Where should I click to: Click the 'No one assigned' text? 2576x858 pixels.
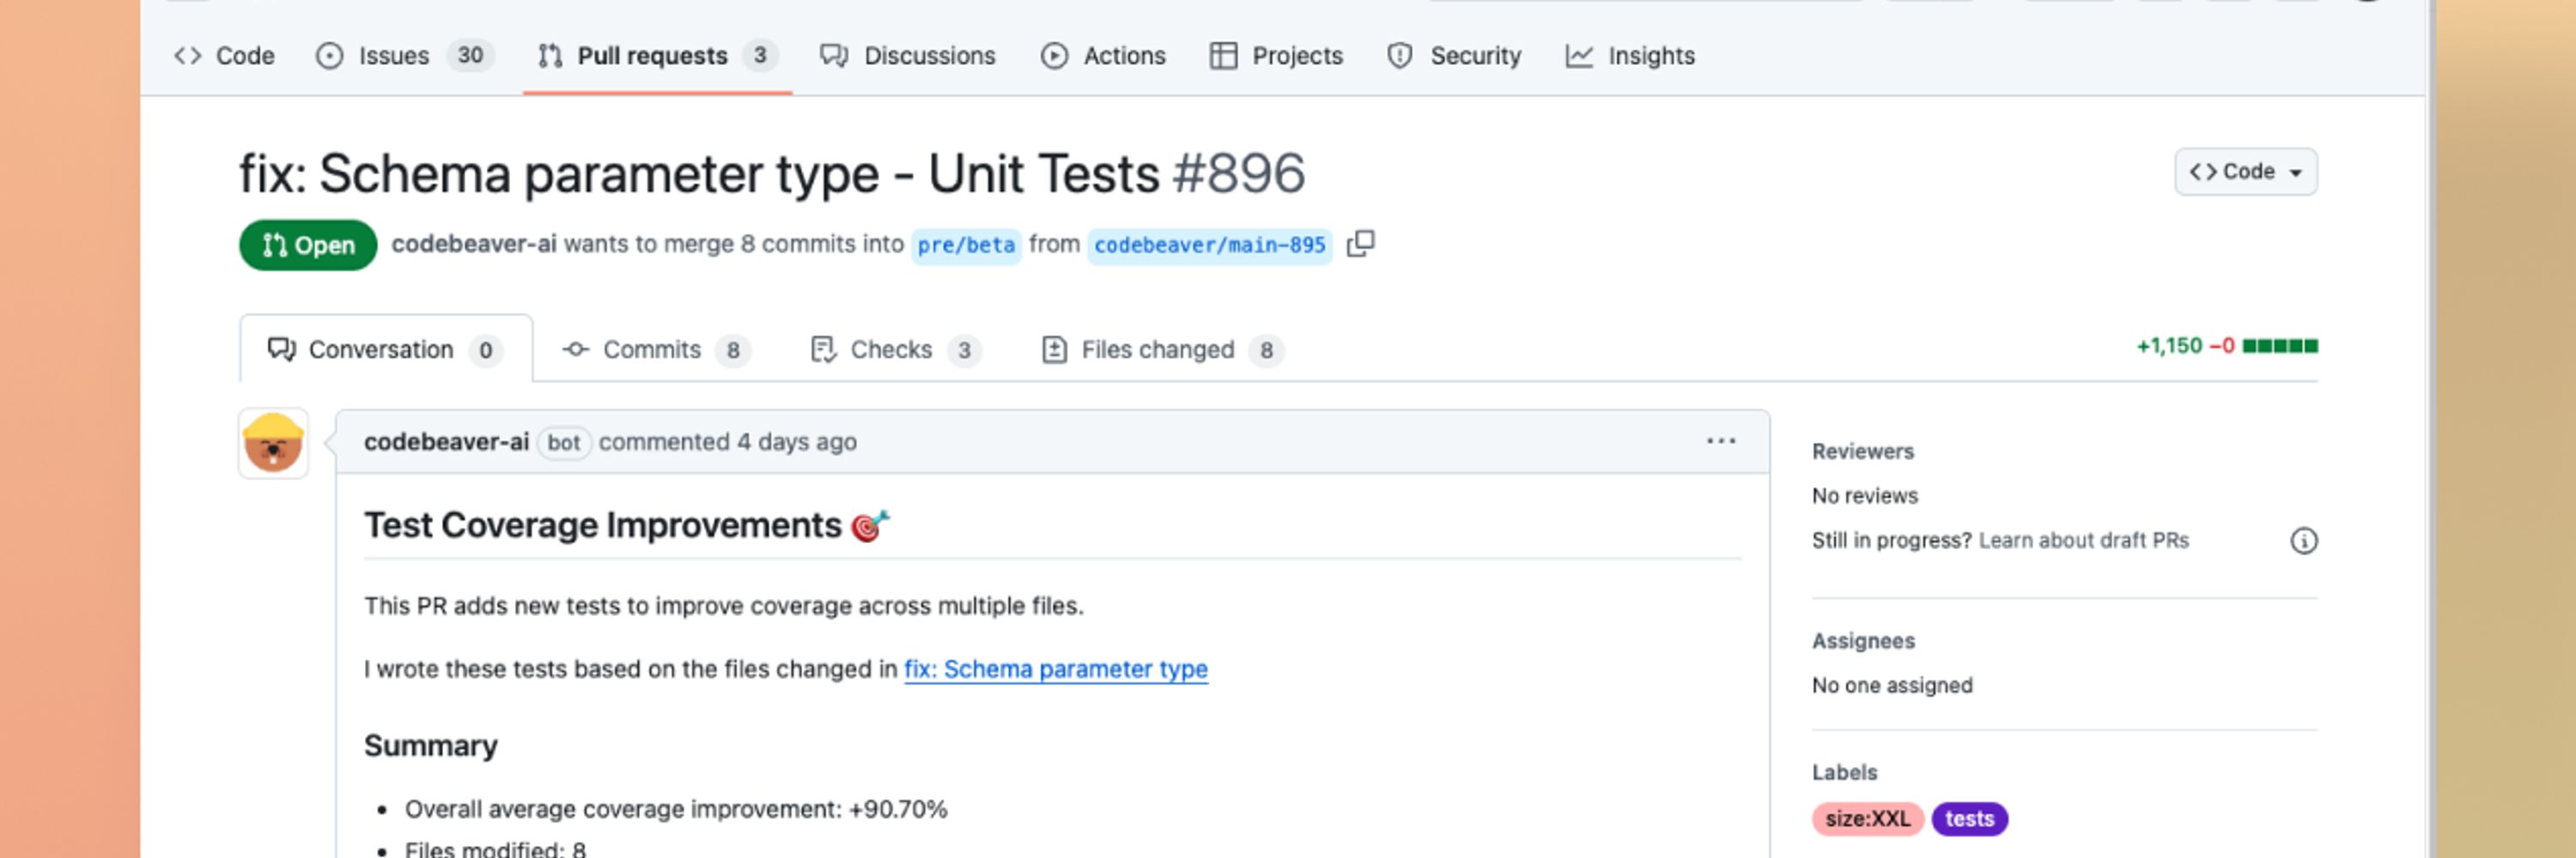tap(1892, 686)
